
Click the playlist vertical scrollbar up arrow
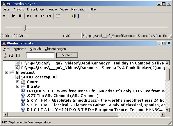coord(167,63)
